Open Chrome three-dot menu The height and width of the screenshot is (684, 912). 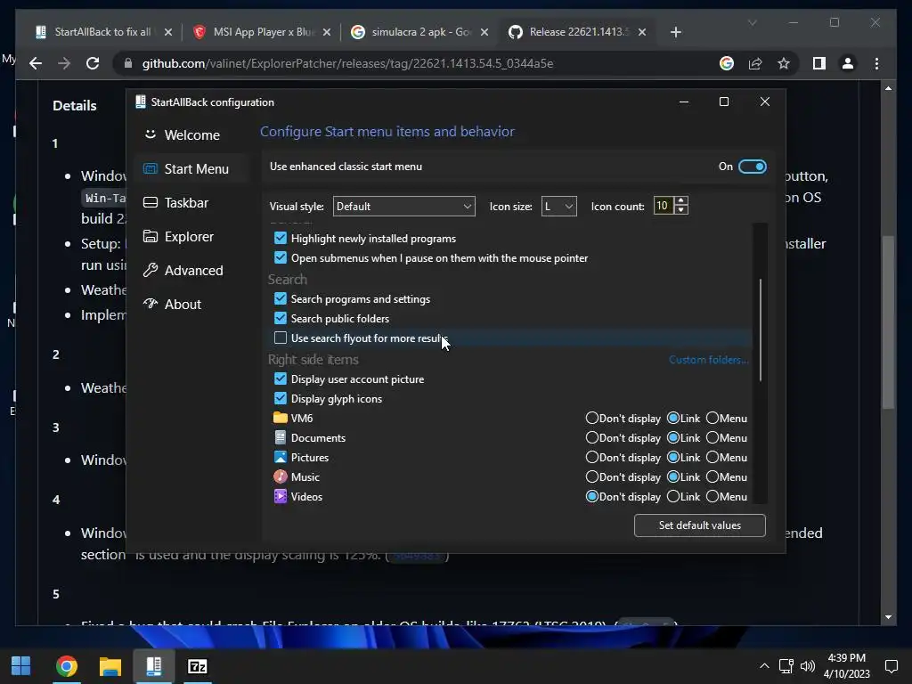pos(876,63)
